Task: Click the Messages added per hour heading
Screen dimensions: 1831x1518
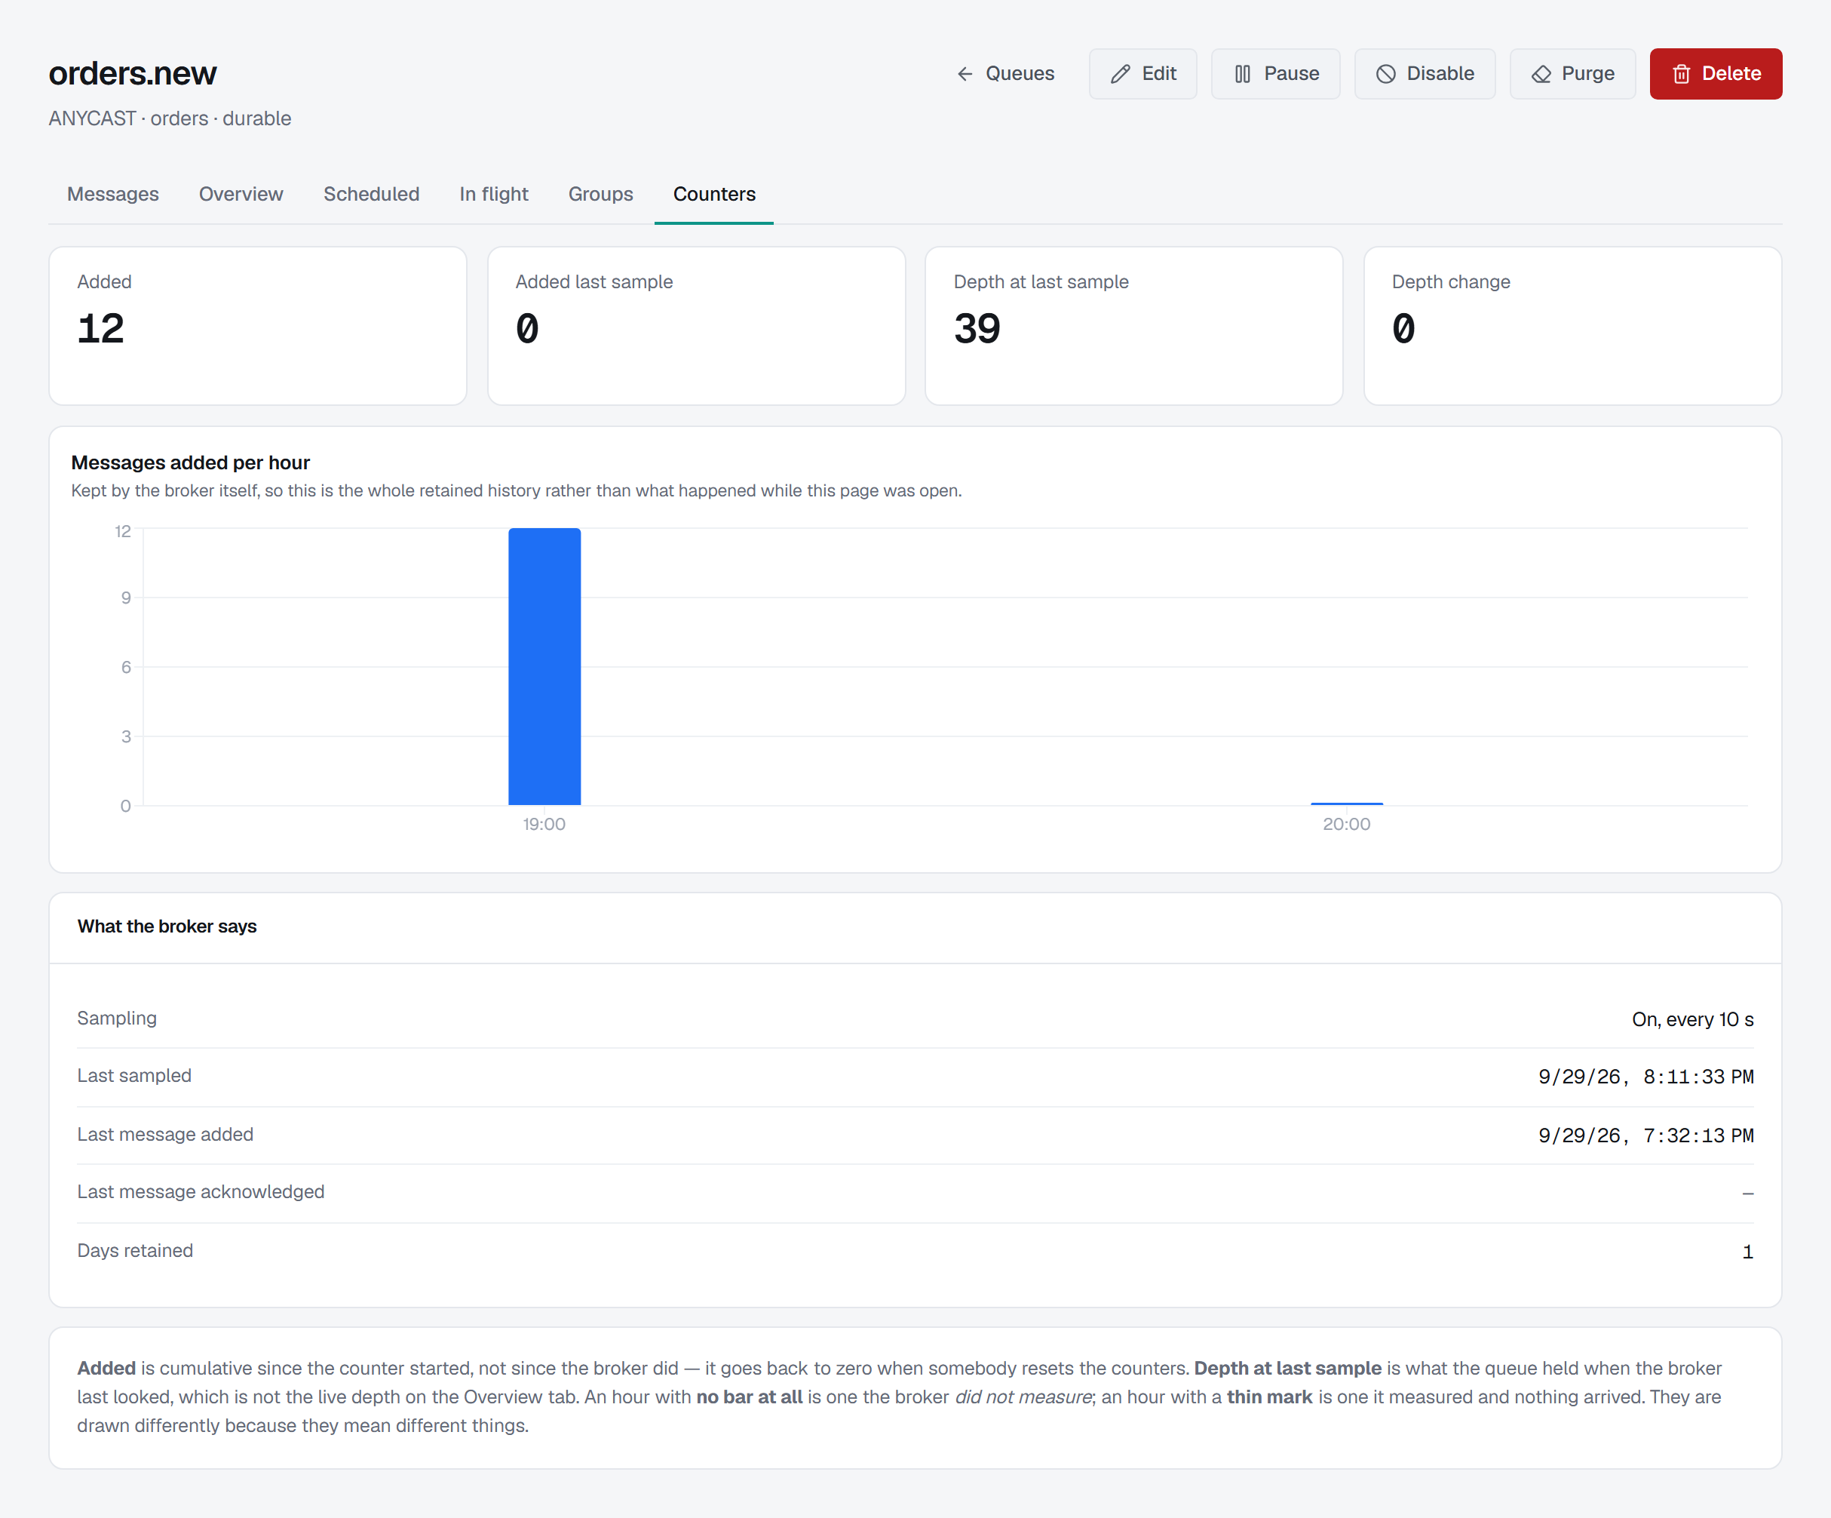Action: pos(190,462)
